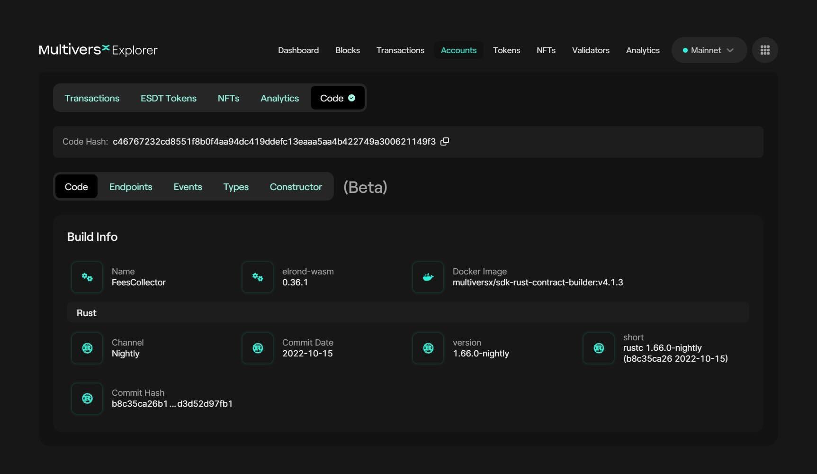Navigate to Validators in the top menu
This screenshot has height=474, width=817.
coord(590,50)
